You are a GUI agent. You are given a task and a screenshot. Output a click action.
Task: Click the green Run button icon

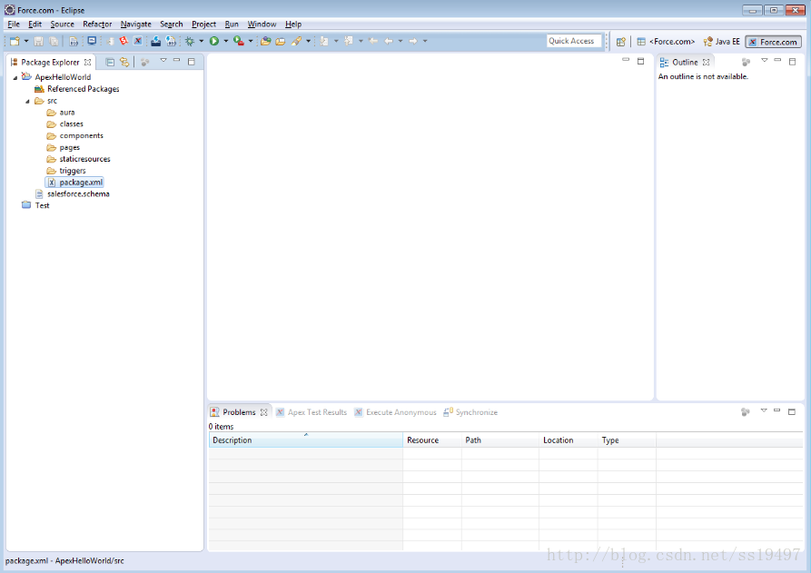(214, 41)
